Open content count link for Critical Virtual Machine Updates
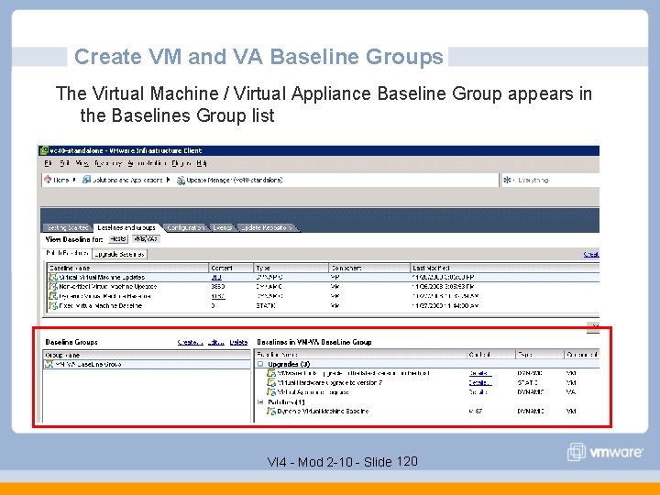The image size is (660, 495). point(216,277)
